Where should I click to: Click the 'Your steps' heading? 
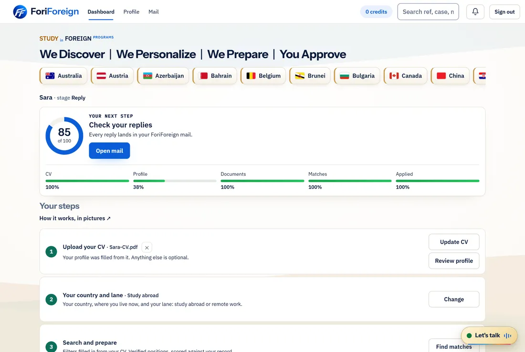pyautogui.click(x=59, y=206)
